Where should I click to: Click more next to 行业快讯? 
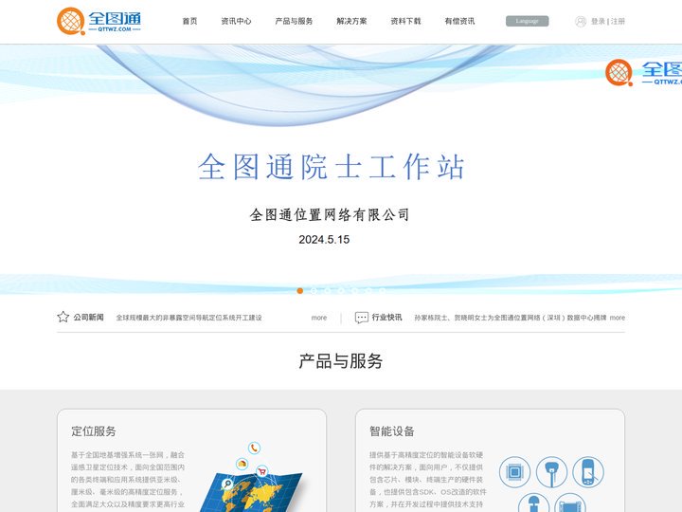point(618,318)
